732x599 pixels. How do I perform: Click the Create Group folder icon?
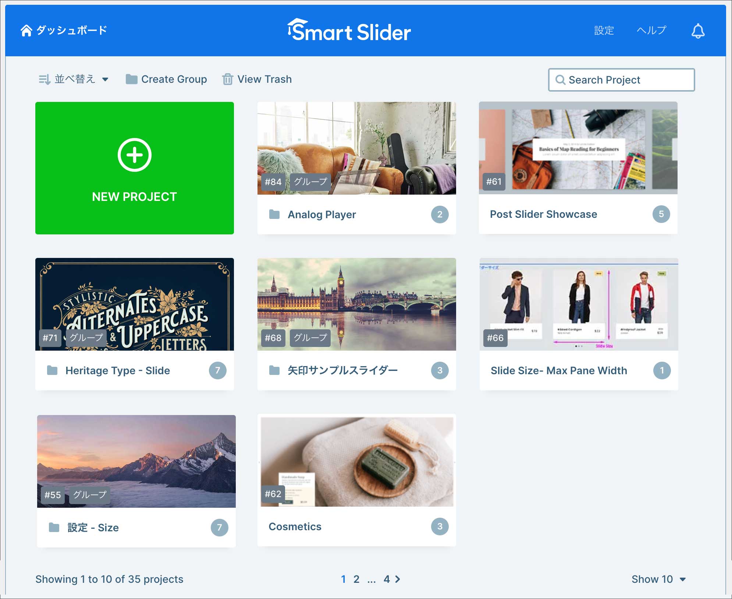[131, 79]
